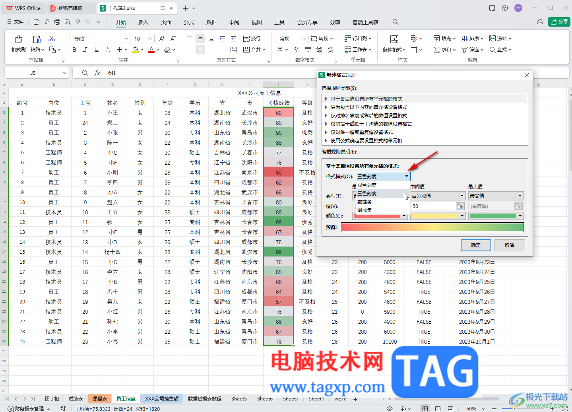The image size is (572, 412).
Task: Toggle Italic formatting in the ribbon
Action: [85, 50]
